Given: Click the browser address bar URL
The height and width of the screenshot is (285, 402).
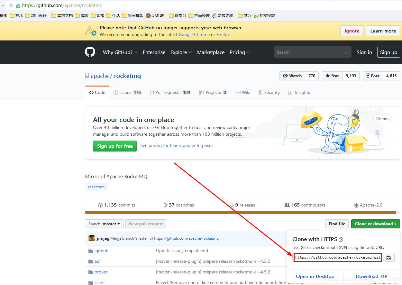Looking at the screenshot, I should (x=62, y=5).
